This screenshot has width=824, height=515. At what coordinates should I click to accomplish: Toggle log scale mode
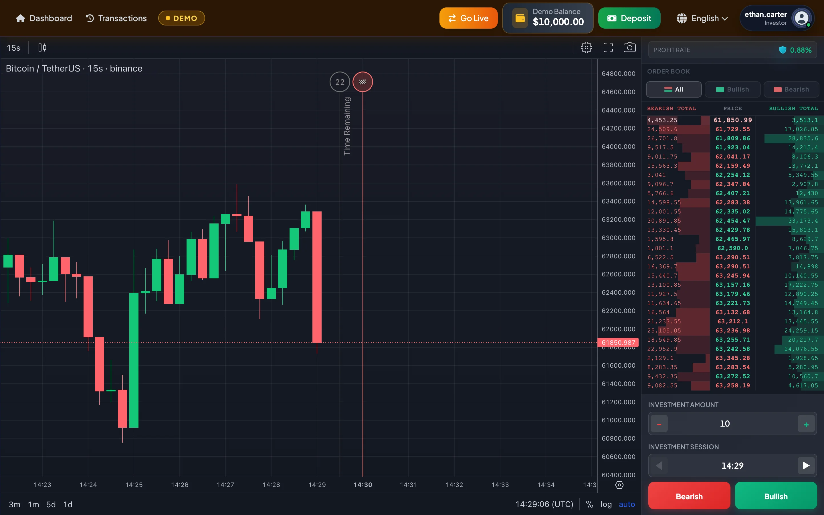606,504
